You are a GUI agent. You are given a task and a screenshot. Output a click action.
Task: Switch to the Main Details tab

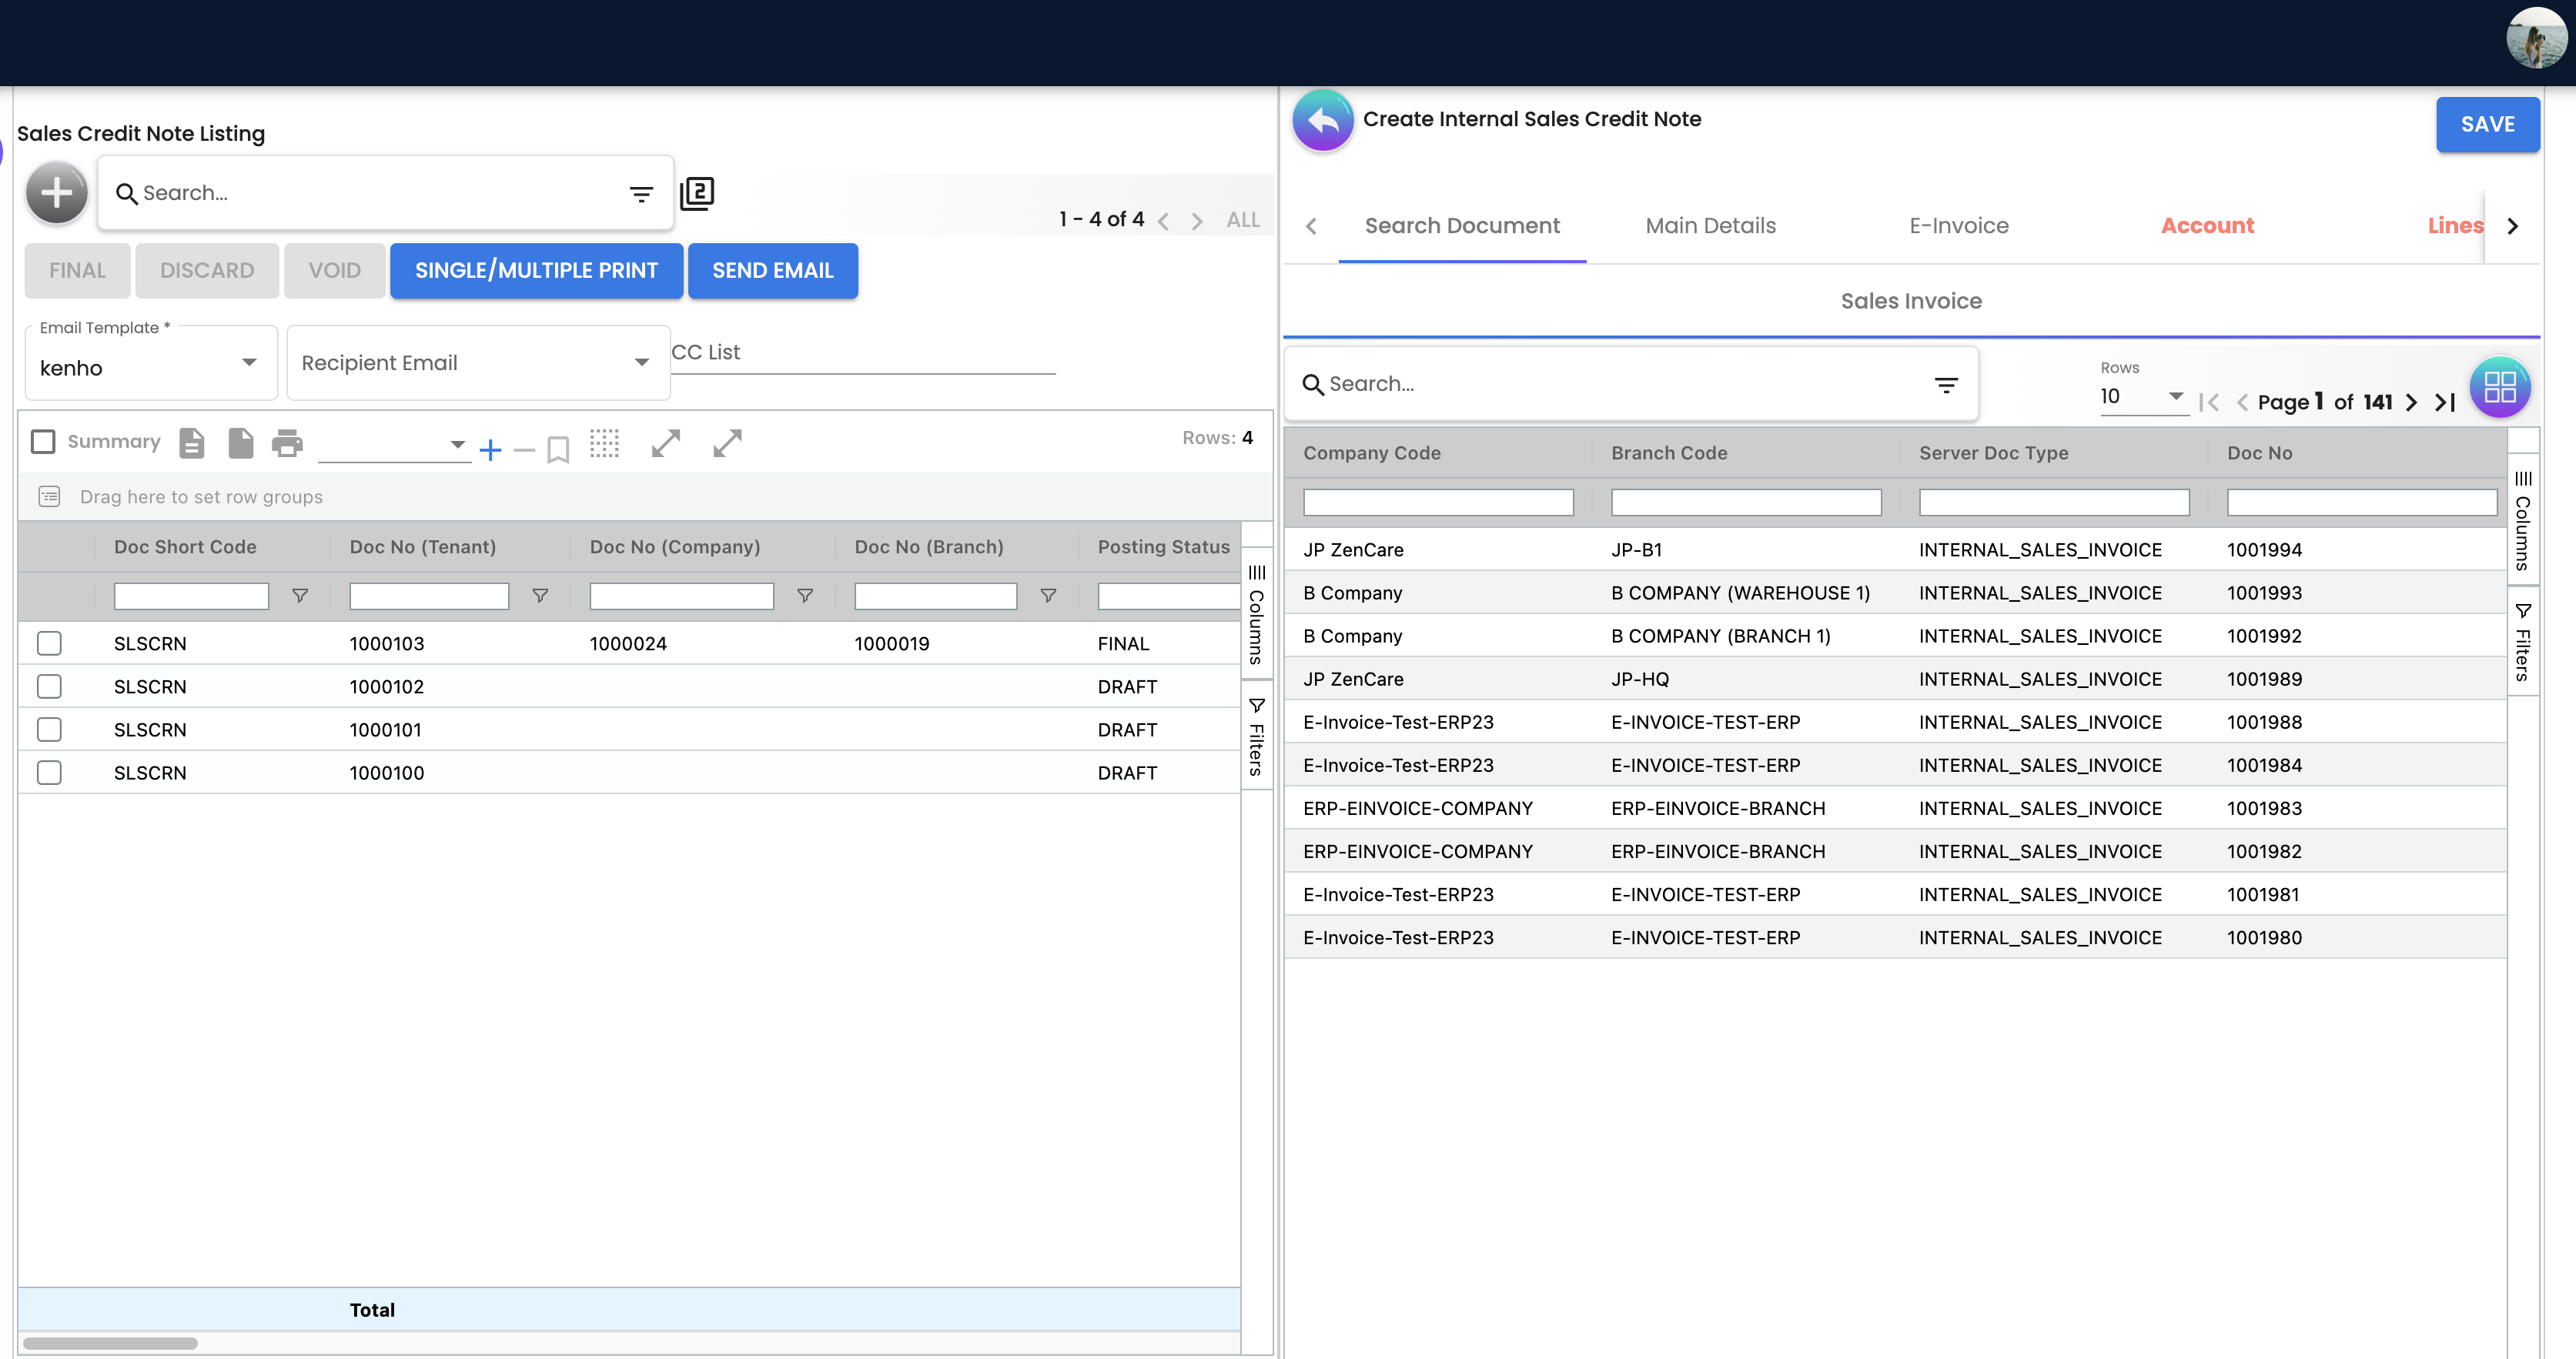(1710, 227)
